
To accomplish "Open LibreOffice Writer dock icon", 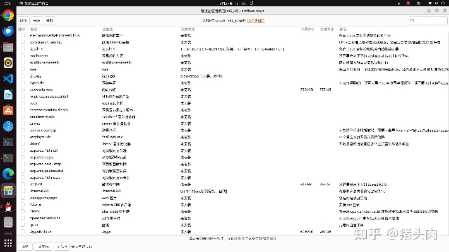I will click(8, 94).
